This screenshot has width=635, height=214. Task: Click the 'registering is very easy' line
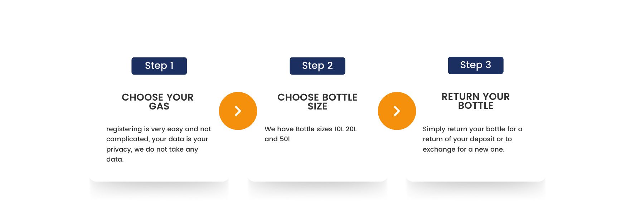click(159, 129)
